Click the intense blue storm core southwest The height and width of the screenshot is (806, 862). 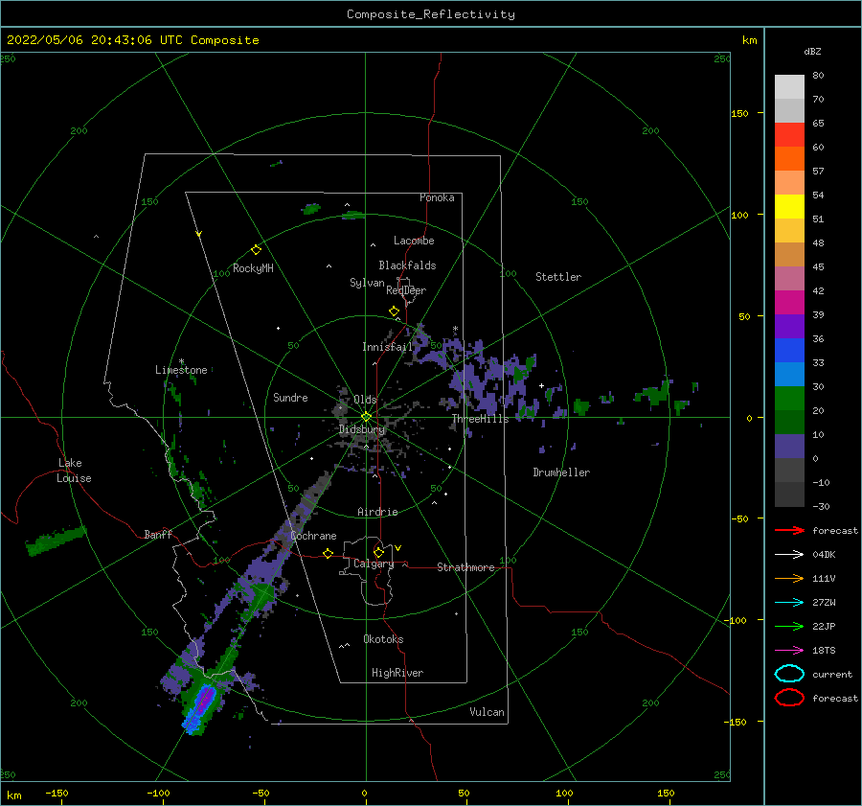click(201, 710)
